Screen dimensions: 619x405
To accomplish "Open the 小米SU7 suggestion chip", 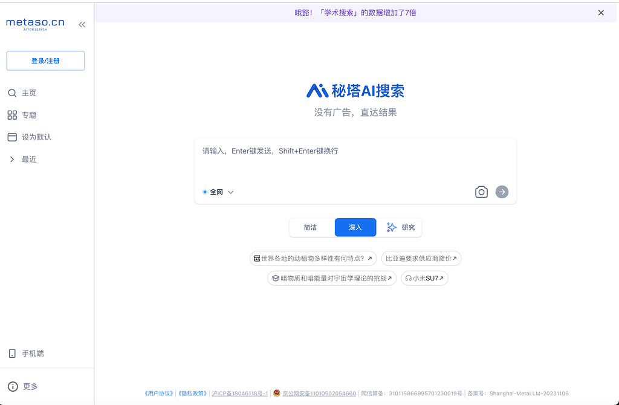I will click(x=424, y=278).
